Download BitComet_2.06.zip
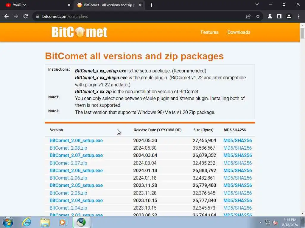The height and width of the screenshot is (228, 305). click(68, 178)
